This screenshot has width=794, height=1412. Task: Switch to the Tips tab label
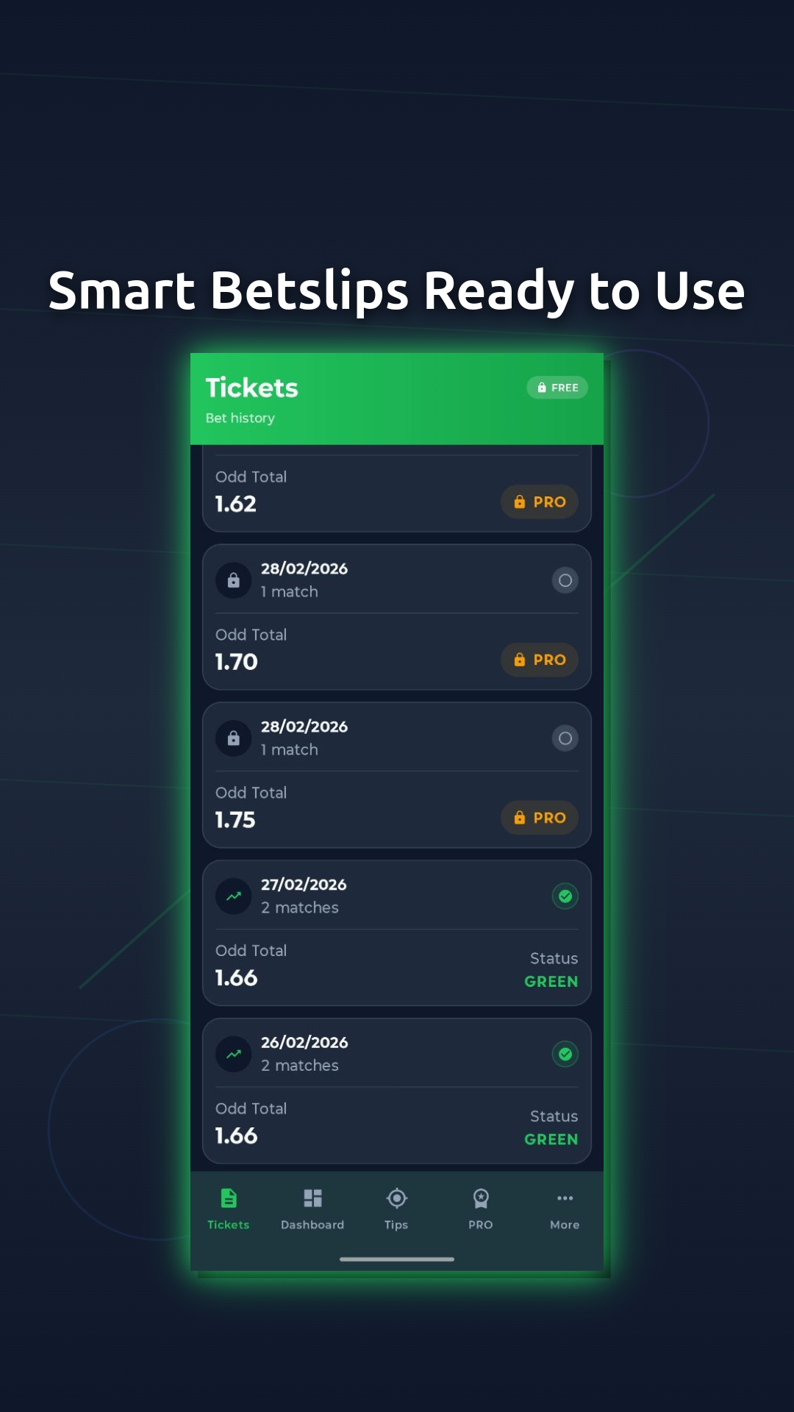point(396,1224)
